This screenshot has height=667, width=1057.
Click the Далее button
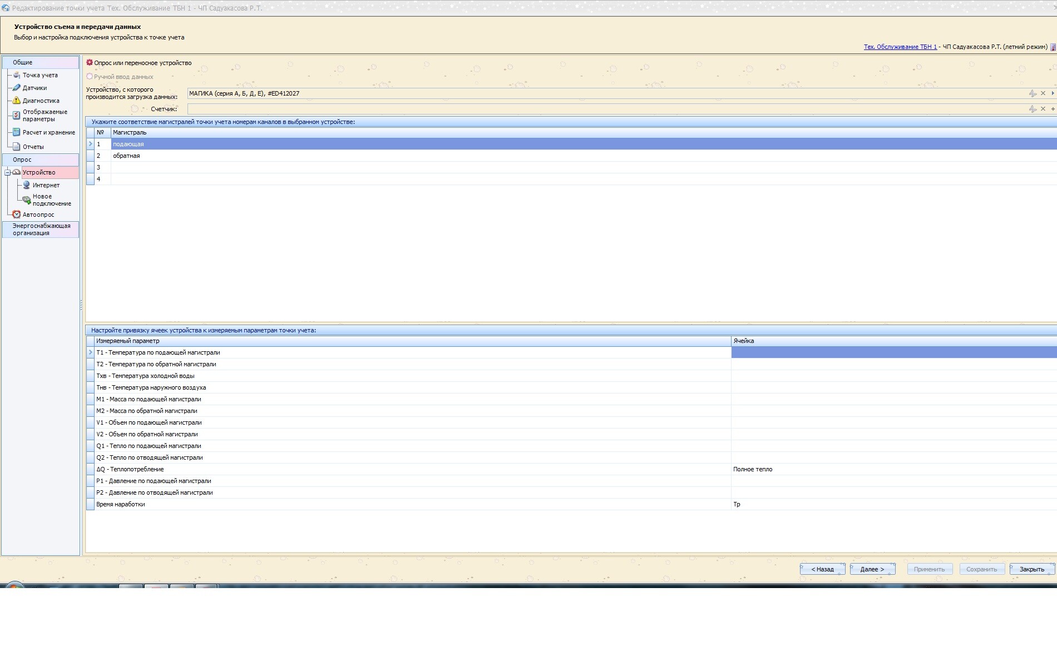point(872,569)
